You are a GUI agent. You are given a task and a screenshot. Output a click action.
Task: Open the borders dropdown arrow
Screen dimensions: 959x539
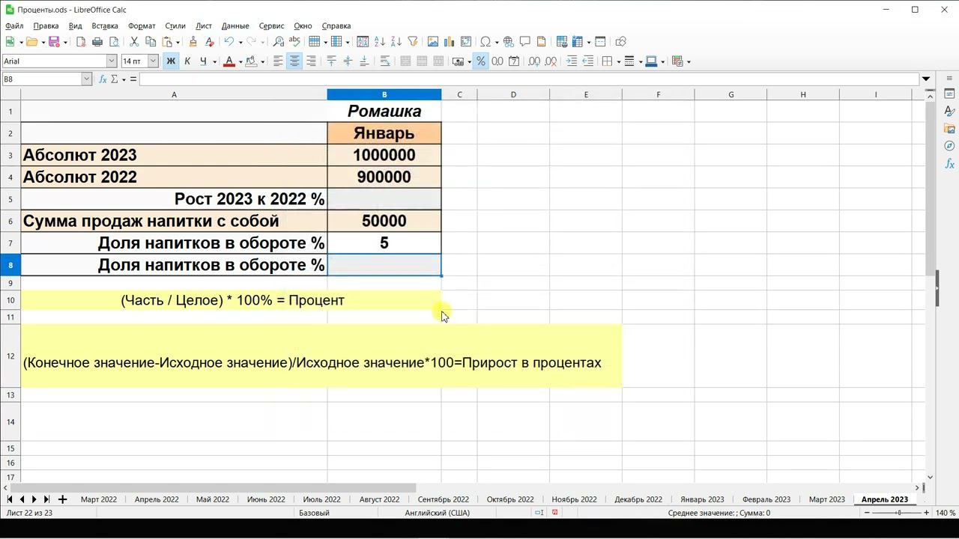click(618, 62)
